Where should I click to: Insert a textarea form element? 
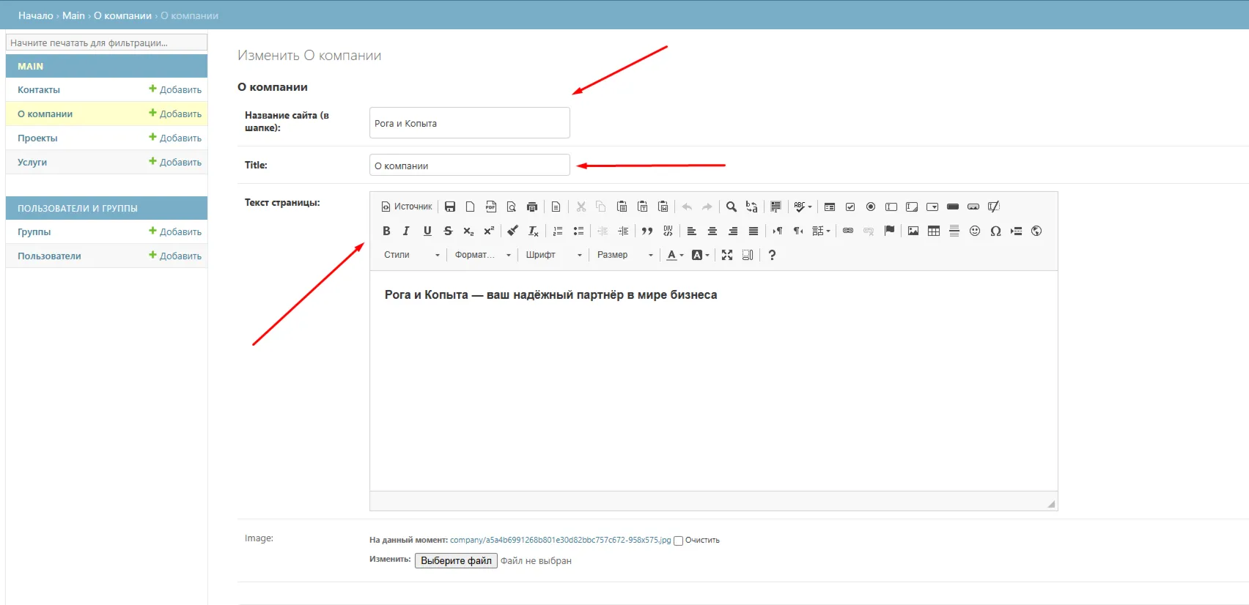point(912,207)
